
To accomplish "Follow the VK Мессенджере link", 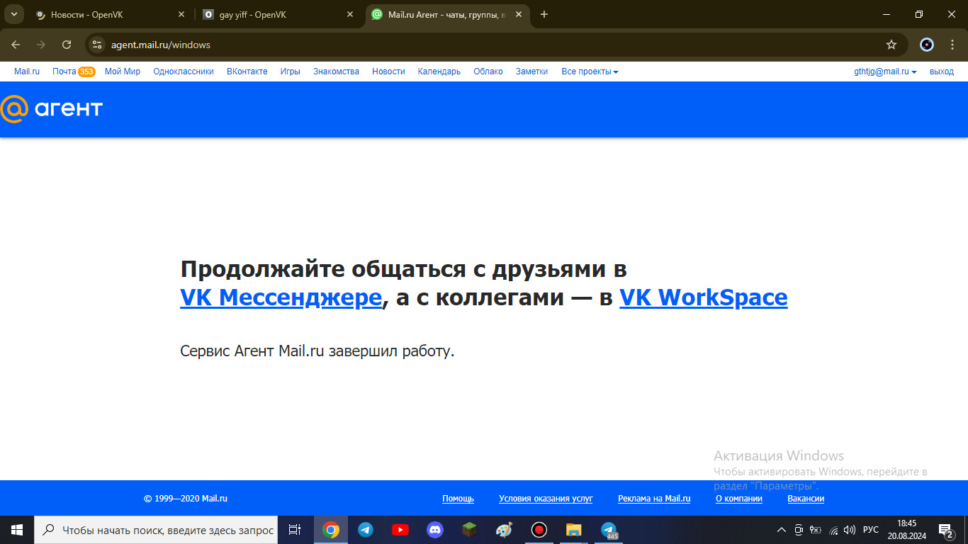I will point(281,297).
